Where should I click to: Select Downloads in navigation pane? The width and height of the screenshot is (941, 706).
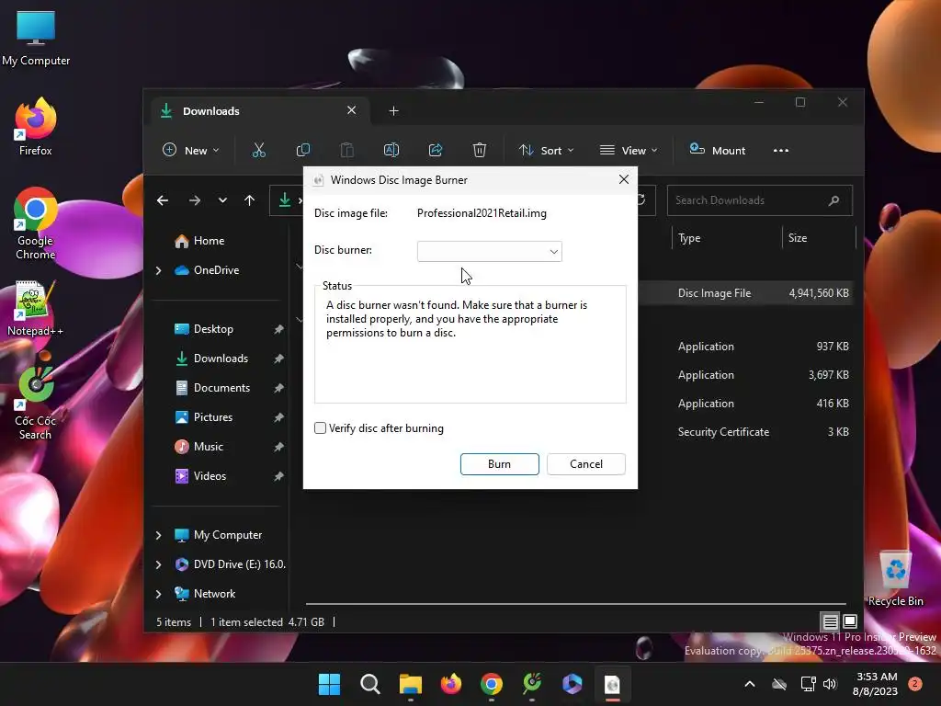coord(221,359)
